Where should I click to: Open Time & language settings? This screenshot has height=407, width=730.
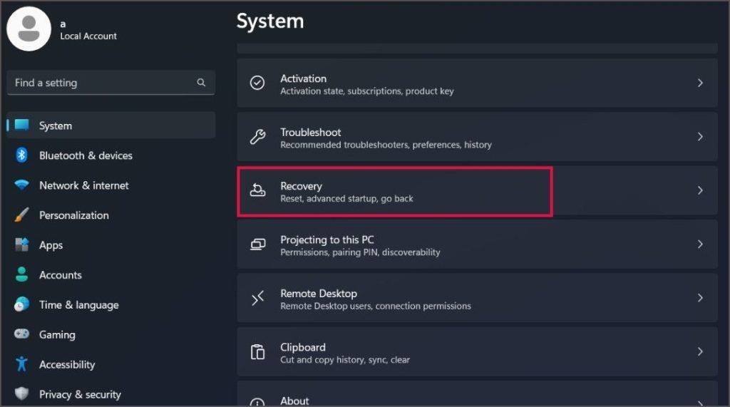[x=110, y=304]
